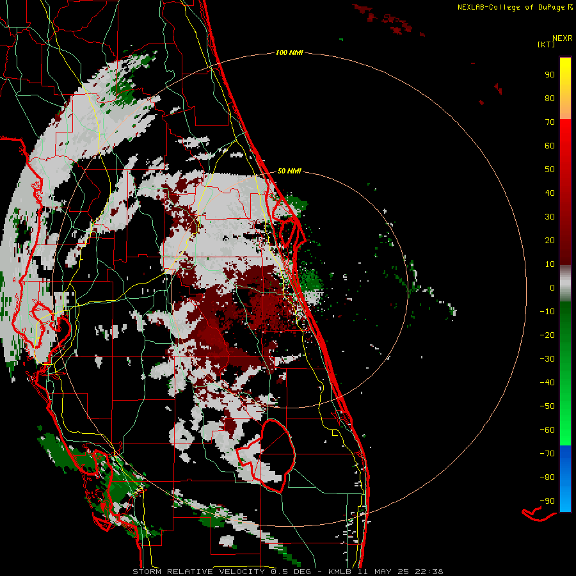Click the 100 NMI range ring label
Image resolution: width=576 pixels, height=576 pixels.
[x=289, y=52]
